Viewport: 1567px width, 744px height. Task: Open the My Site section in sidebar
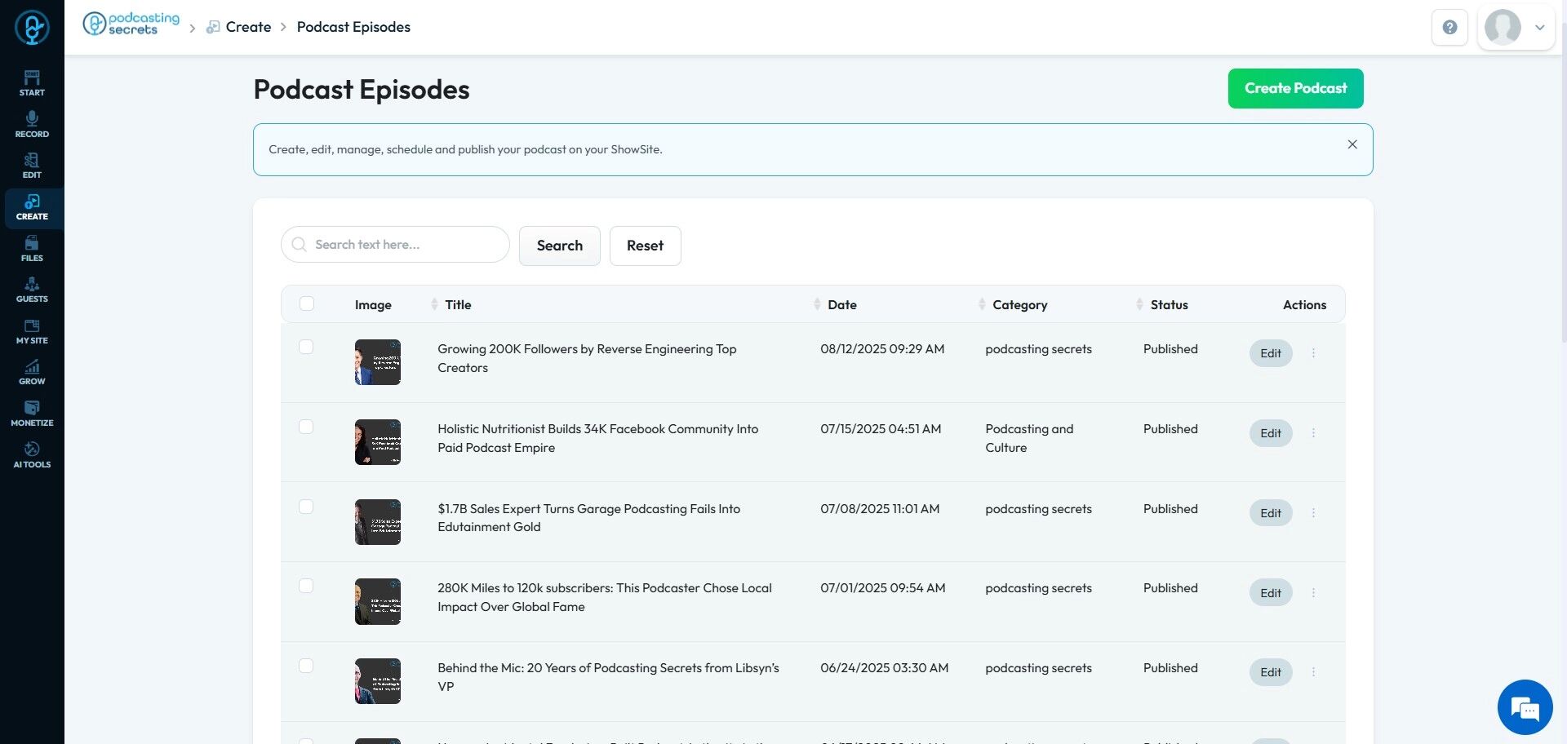(32, 331)
